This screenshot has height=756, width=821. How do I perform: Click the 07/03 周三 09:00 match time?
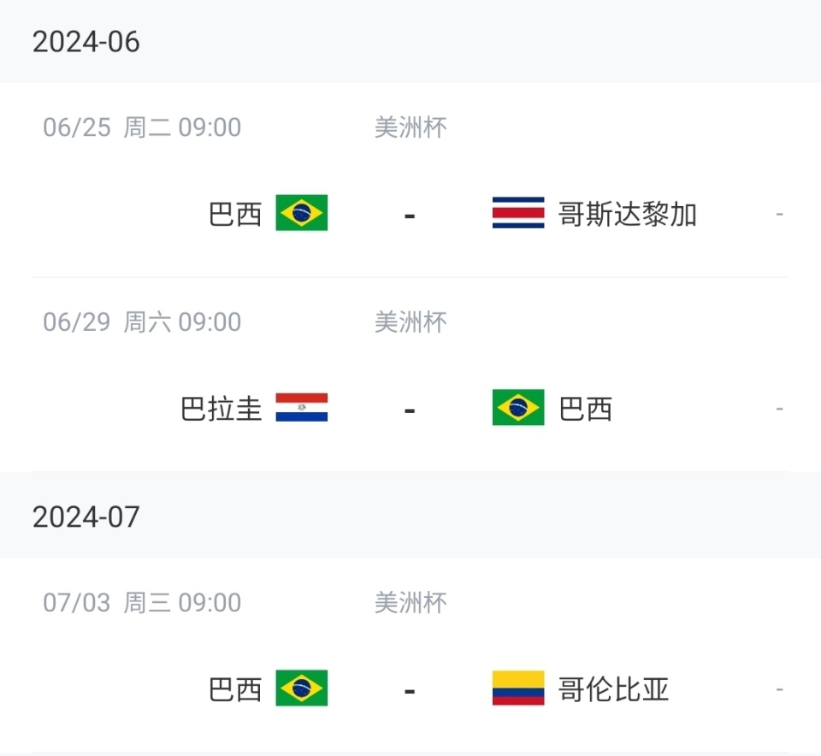(x=142, y=603)
